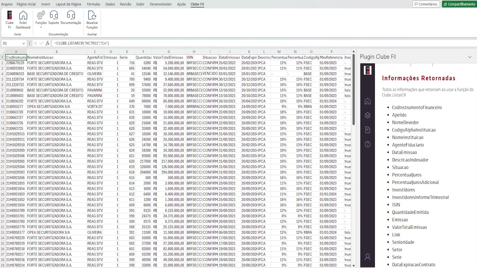
Task: Open the Dados tab
Action: pyautogui.click(x=110, y=4)
